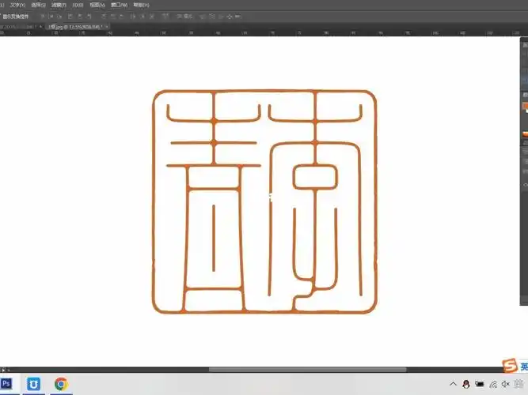Click the auto-align layers icon
This screenshot has height=395, width=528.
(165, 16)
